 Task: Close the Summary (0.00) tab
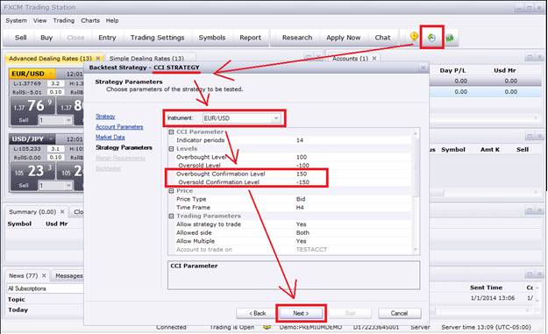[62, 212]
